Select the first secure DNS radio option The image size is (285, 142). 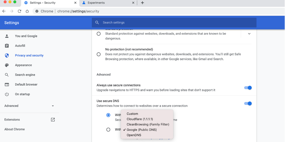(108, 115)
